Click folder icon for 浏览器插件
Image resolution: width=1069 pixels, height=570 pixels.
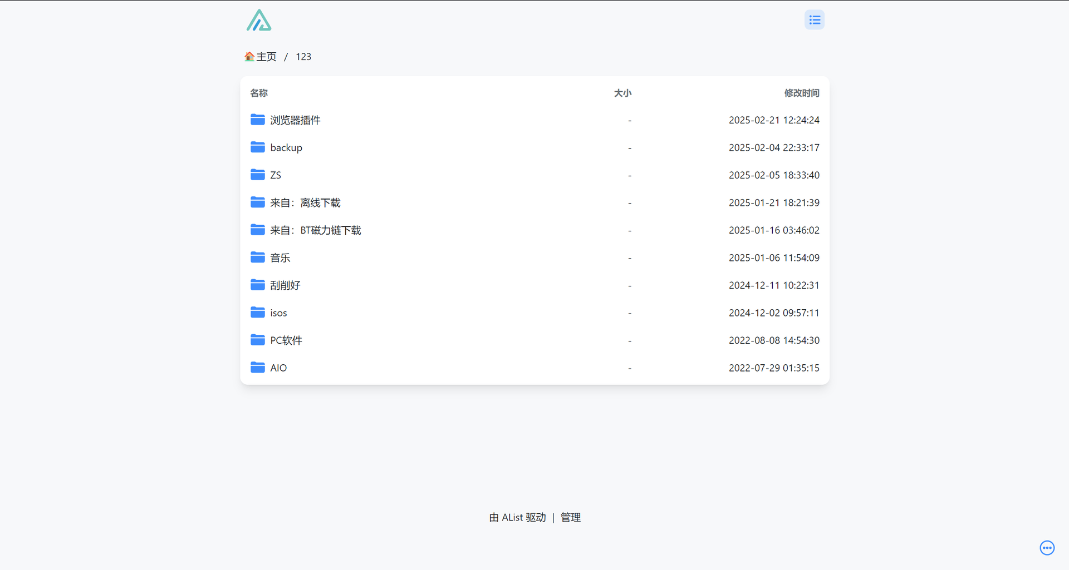pyautogui.click(x=258, y=120)
